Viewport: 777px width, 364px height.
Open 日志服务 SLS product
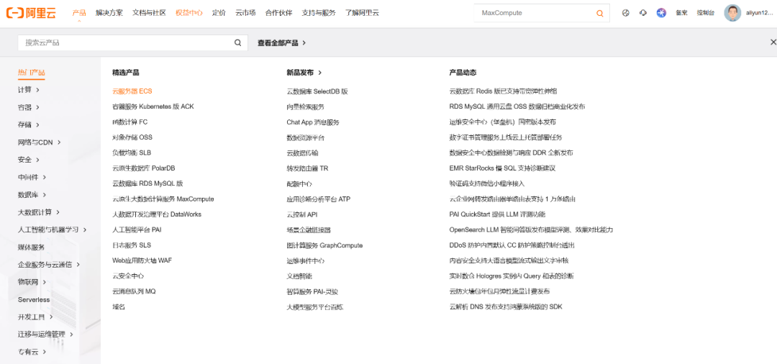132,245
